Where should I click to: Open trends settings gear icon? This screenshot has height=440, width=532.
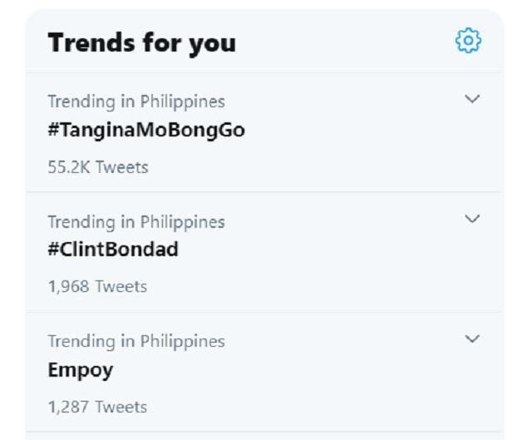(468, 41)
